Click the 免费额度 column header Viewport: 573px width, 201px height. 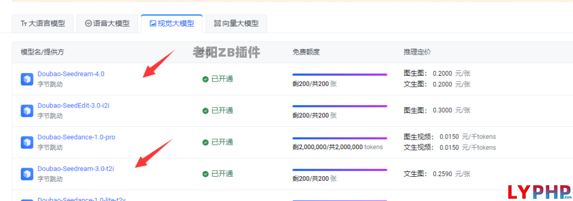point(306,52)
